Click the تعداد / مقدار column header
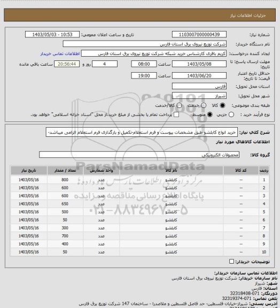This screenshot has height=308, width=280. tap(65, 171)
